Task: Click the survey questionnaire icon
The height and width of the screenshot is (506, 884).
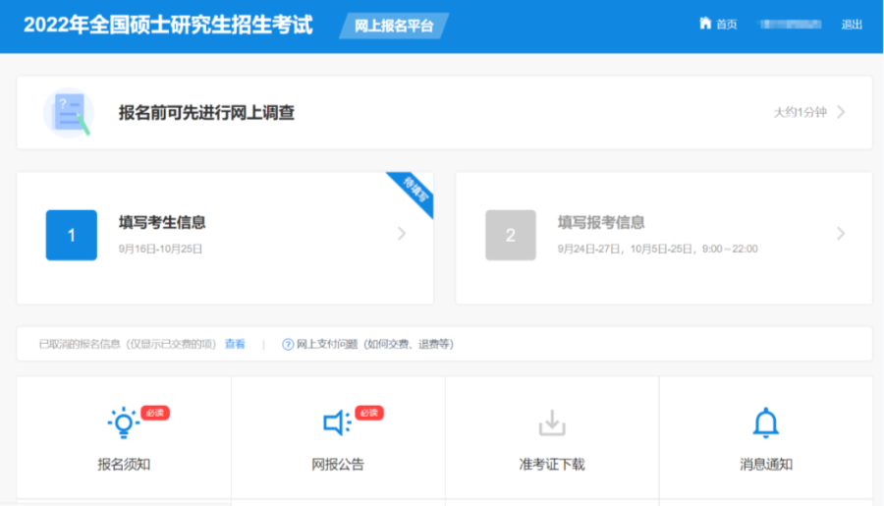Action: point(69,113)
